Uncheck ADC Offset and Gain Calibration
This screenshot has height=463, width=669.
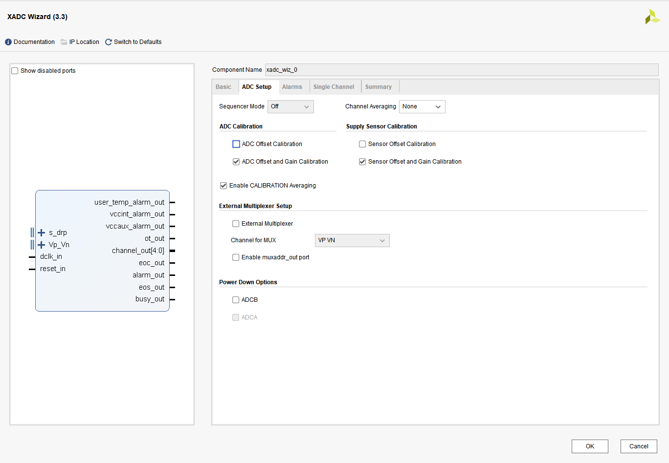(236, 162)
